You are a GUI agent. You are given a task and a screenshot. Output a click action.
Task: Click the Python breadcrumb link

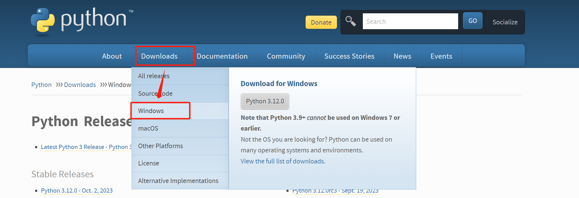point(41,85)
